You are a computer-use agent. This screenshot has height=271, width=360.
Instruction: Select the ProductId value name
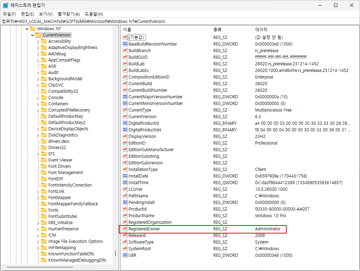pos(138,209)
